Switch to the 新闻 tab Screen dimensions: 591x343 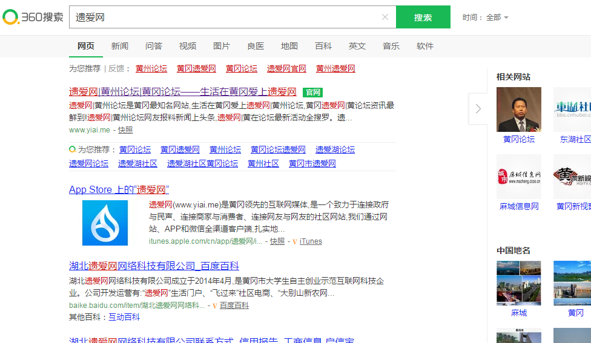pos(119,47)
